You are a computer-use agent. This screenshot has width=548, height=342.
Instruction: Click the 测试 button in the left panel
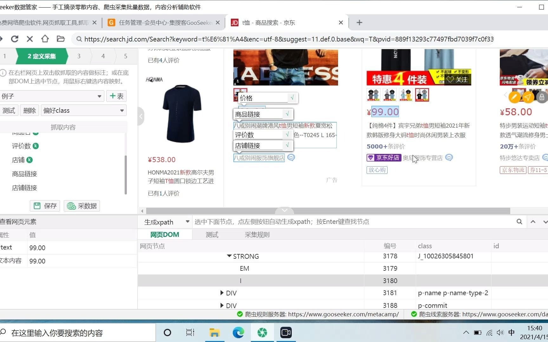[x=9, y=111]
